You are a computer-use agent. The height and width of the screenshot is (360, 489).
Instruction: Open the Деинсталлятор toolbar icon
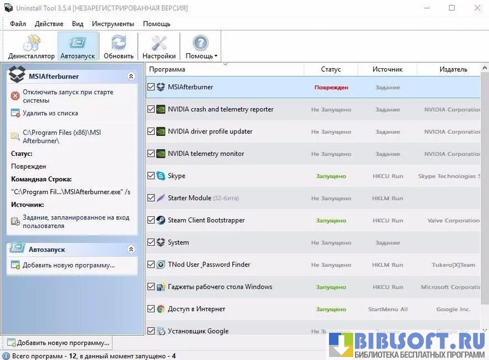coord(31,46)
